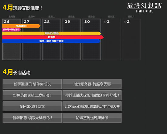
Task: Select the red 红莲节 event bar
Action: point(53,37)
